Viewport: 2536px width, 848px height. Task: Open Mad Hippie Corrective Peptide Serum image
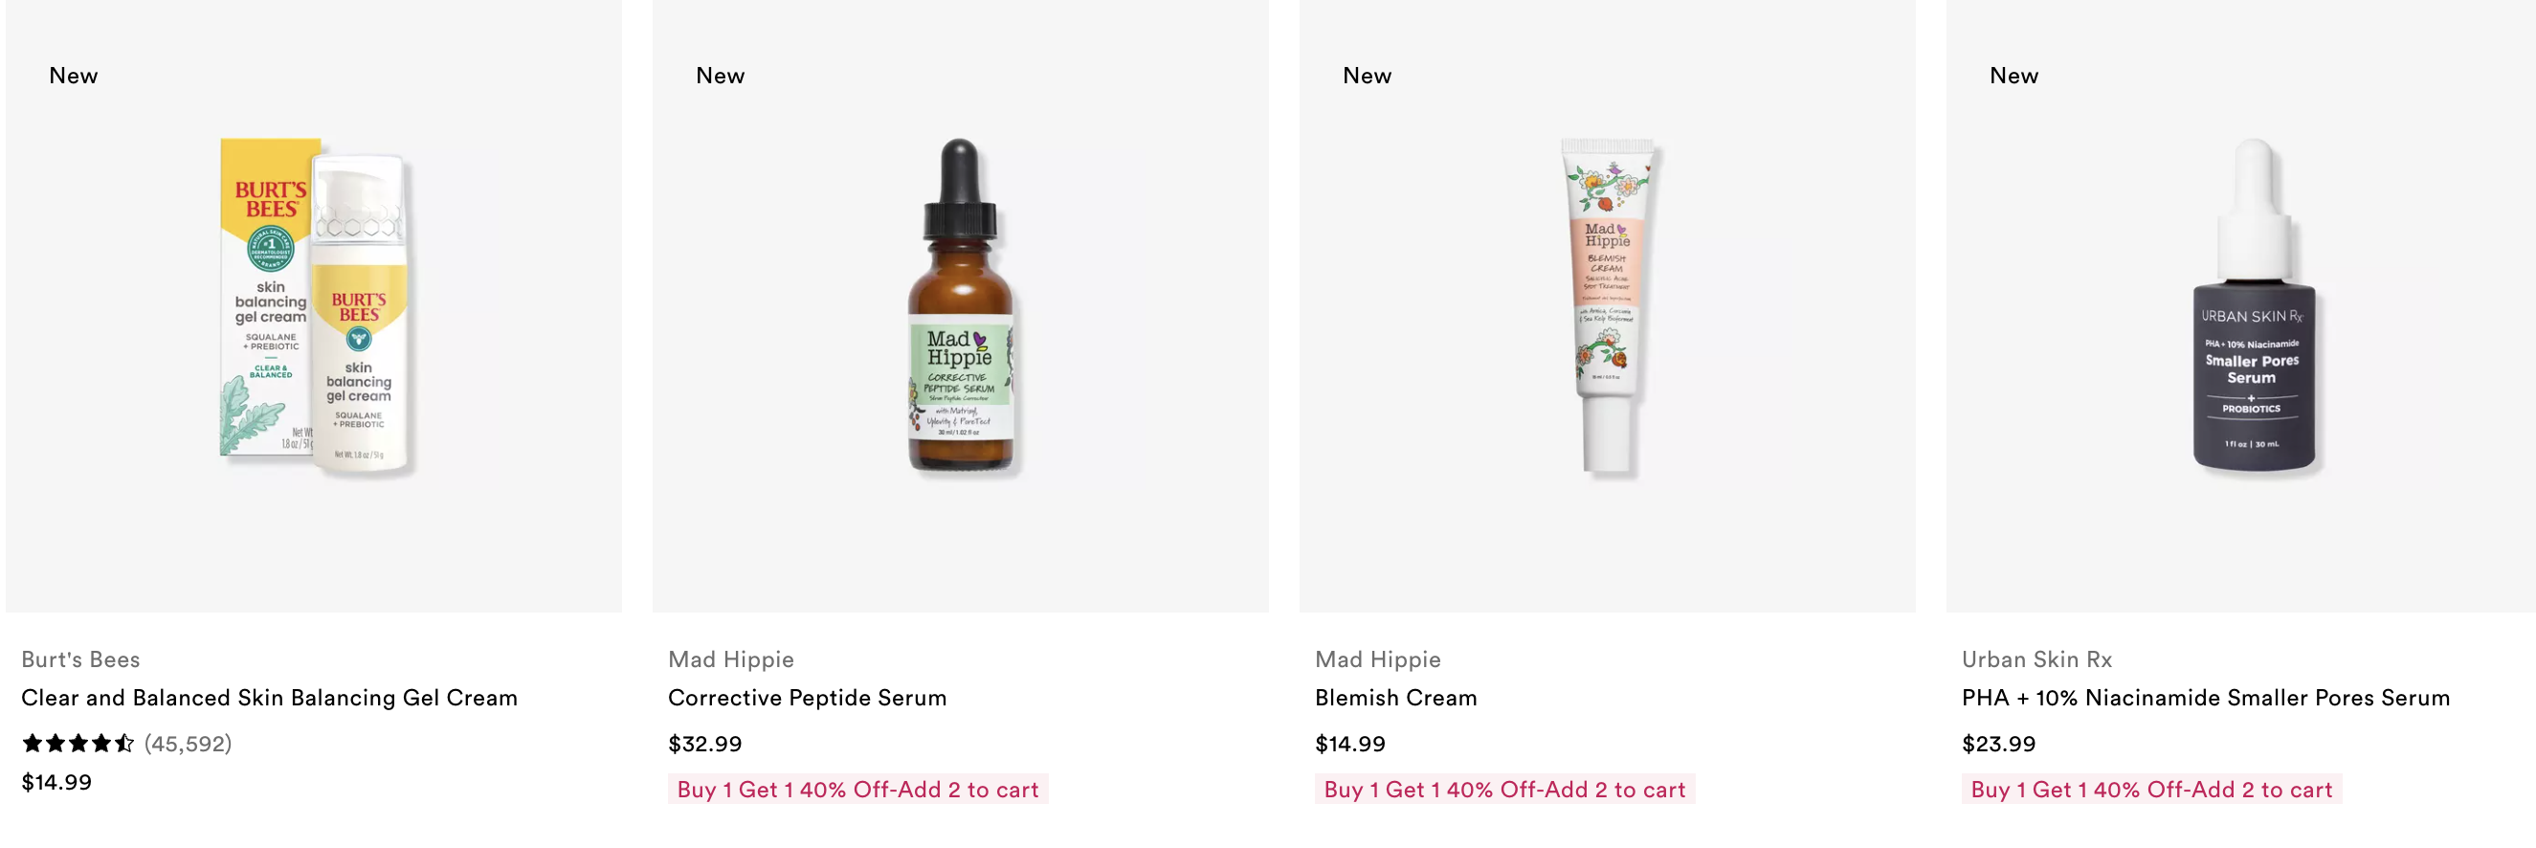click(961, 306)
